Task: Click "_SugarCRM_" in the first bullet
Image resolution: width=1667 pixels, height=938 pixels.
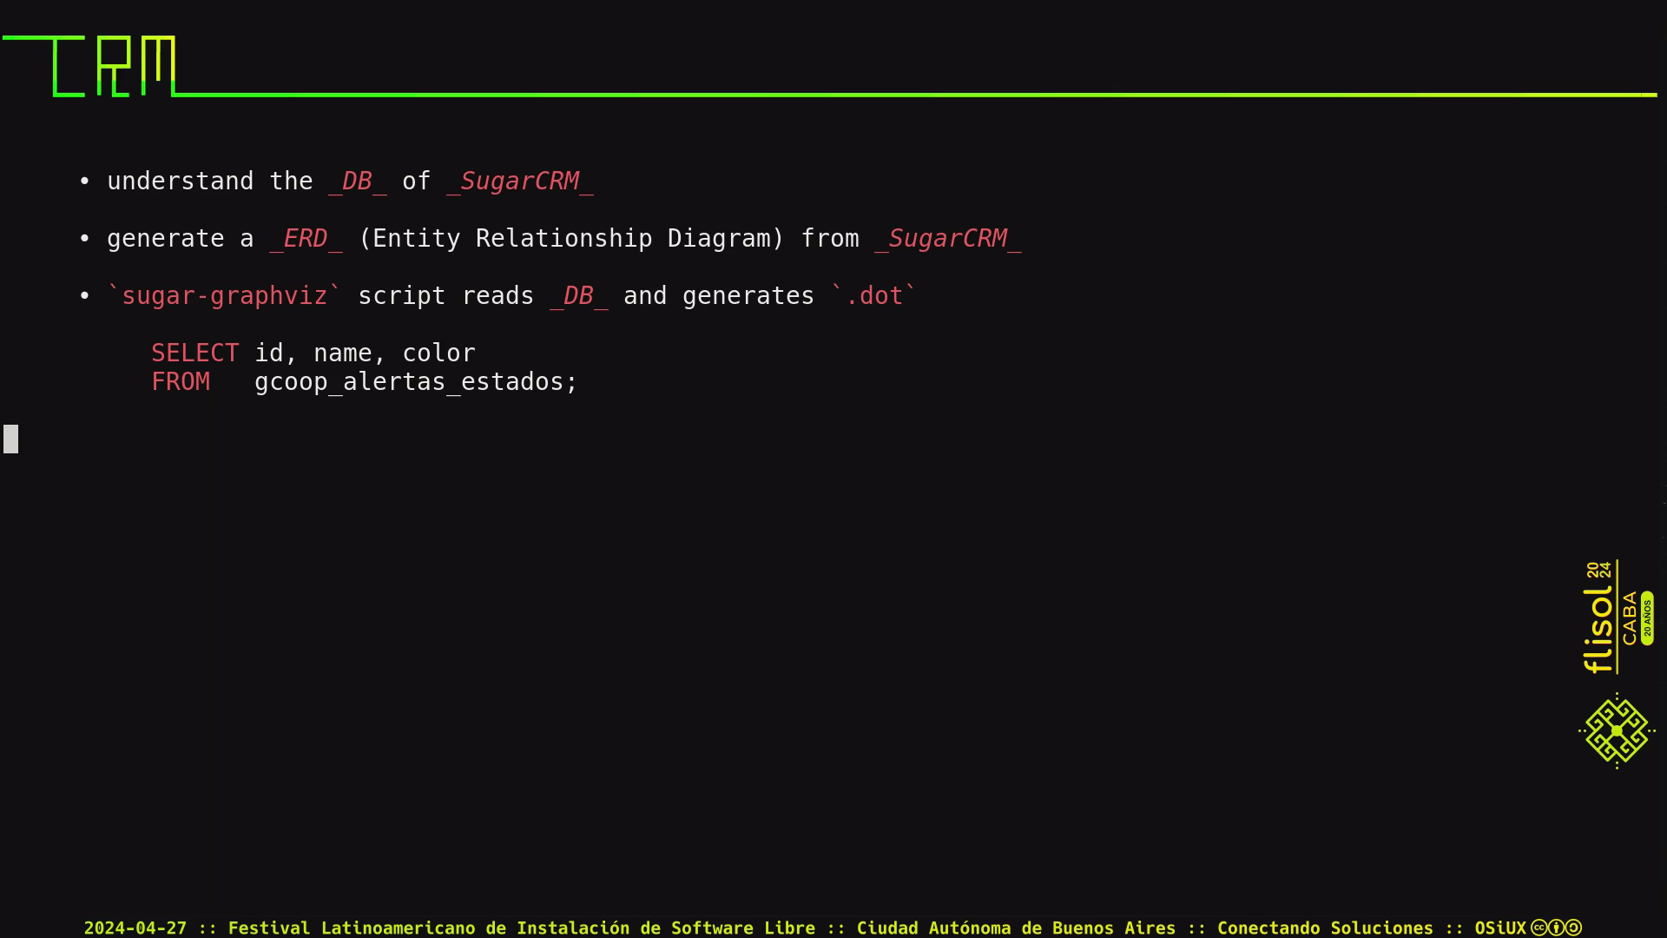Action: [x=520, y=181]
